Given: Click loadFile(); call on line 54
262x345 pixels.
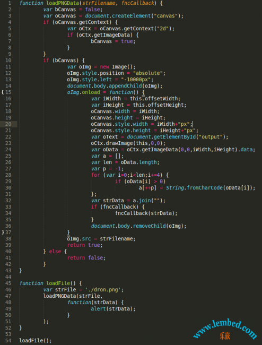Looking at the screenshot, I should click(36, 341).
